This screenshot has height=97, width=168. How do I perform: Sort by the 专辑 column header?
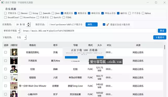pyautogui.click(x=75, y=45)
